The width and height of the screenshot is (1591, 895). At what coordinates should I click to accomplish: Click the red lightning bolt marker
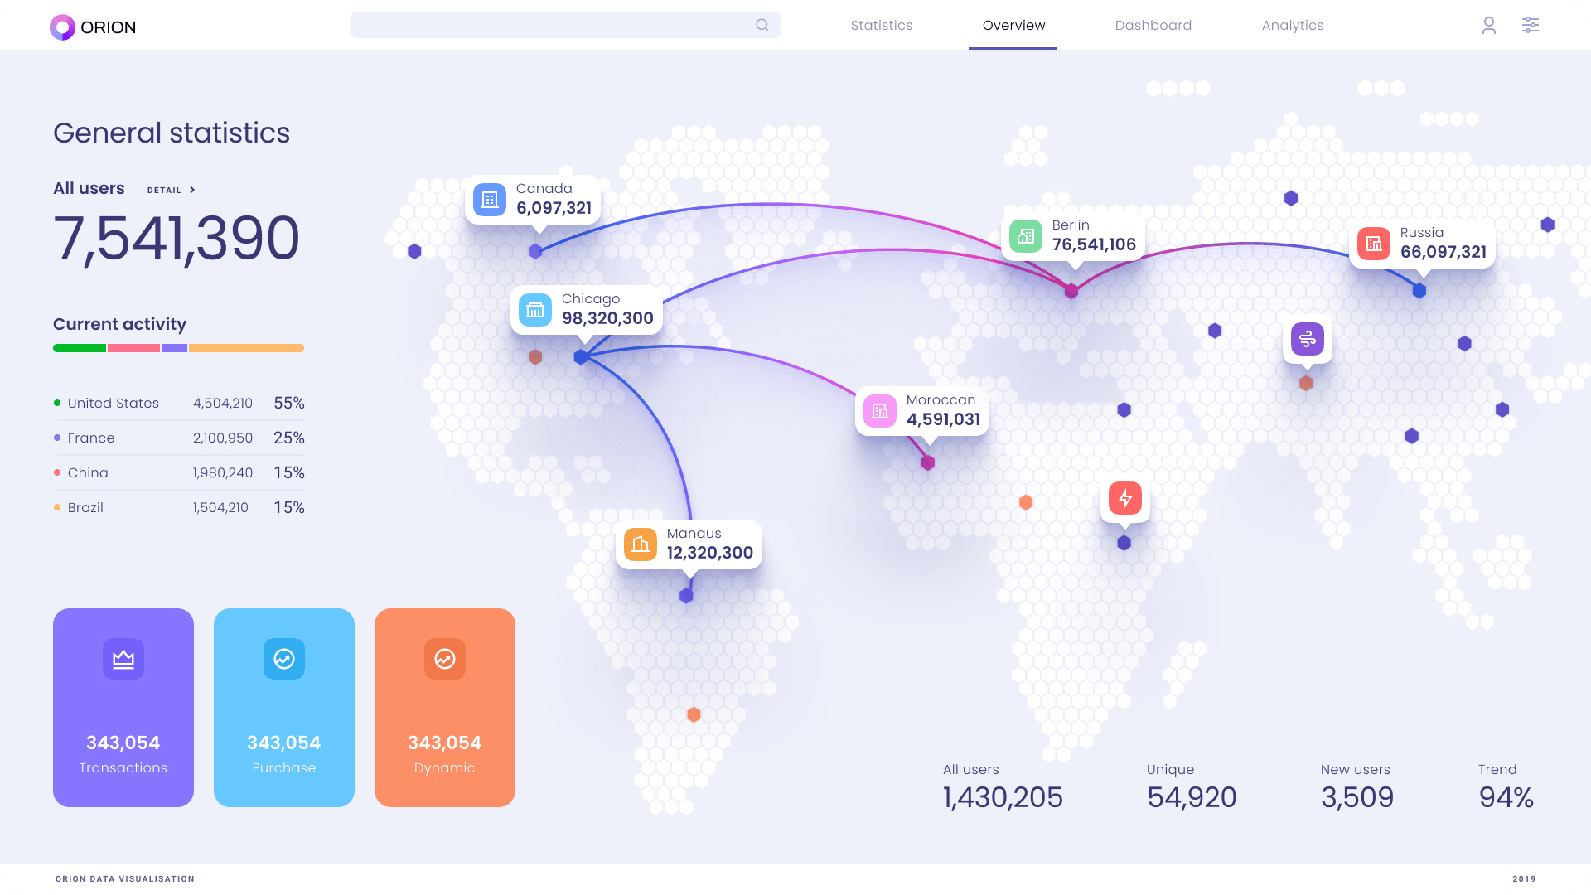[x=1124, y=498]
